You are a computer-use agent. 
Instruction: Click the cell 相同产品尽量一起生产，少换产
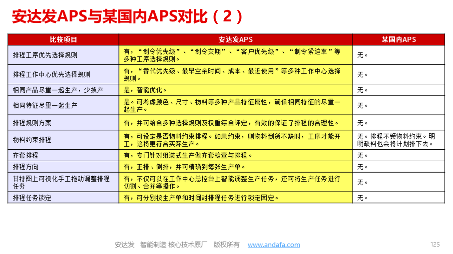click(63, 90)
